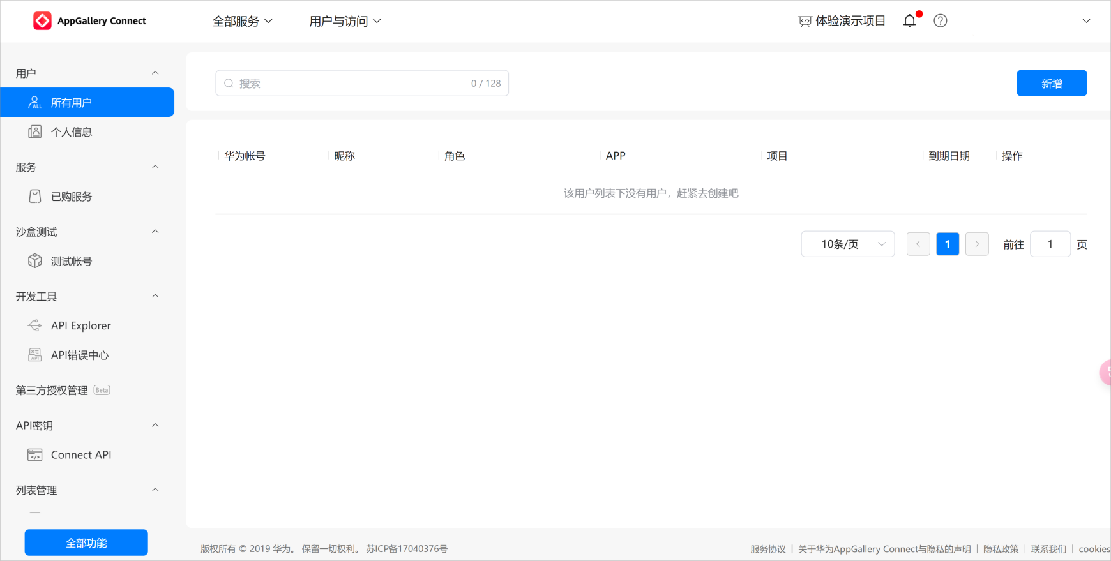Open the 用户与访问 dropdown menu

pyautogui.click(x=345, y=21)
